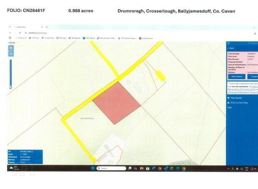Click the Scale 1:1000 value in info box
The height and width of the screenshot is (189, 258).
(x=23, y=154)
